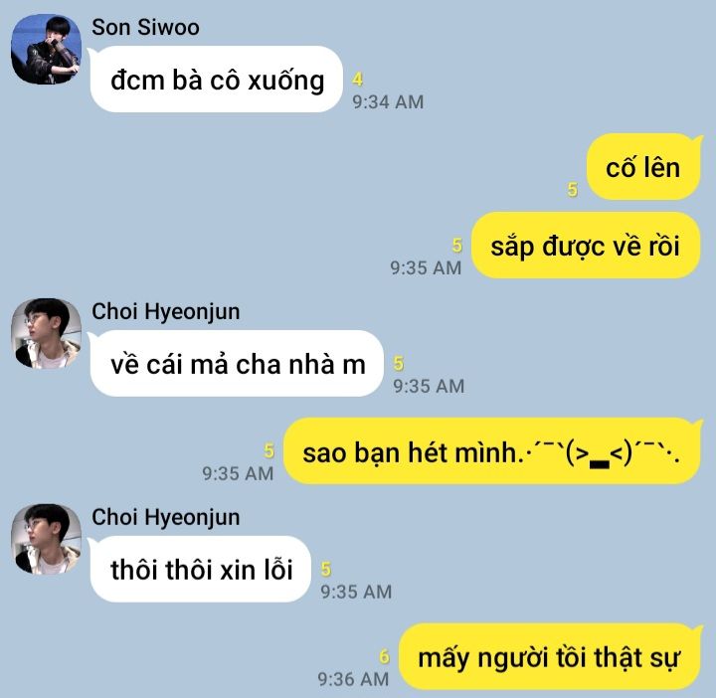Open Son Siwoo's profile picture
This screenshot has width=716, height=698.
coord(46,50)
